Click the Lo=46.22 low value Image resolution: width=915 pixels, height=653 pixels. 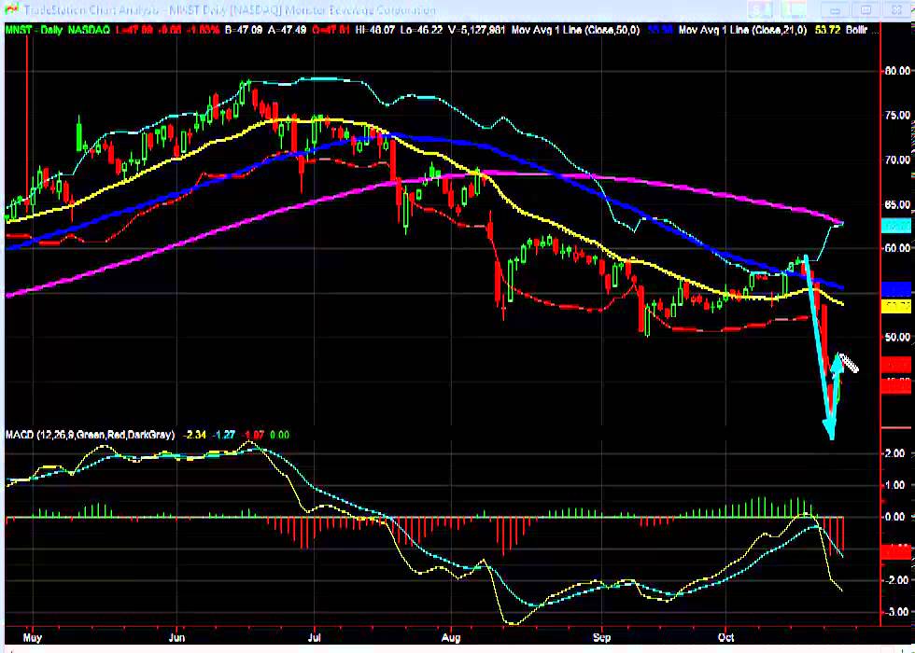click(420, 30)
